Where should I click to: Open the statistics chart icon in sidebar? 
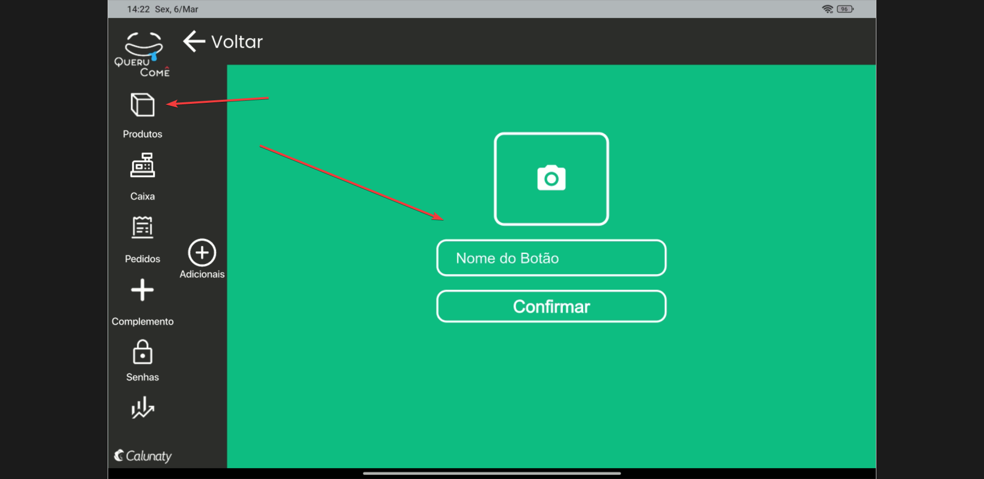pos(142,408)
